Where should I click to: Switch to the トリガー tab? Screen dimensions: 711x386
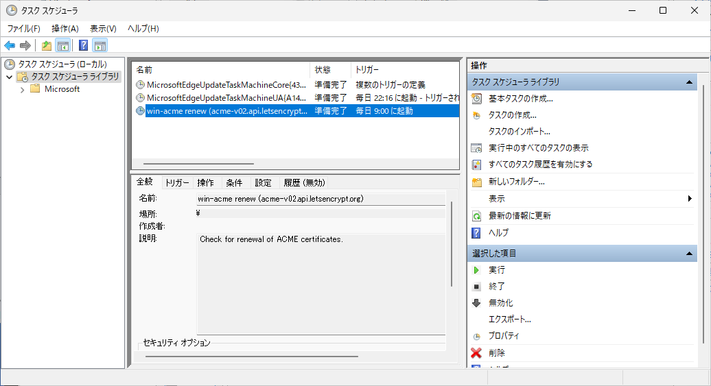coord(177,182)
